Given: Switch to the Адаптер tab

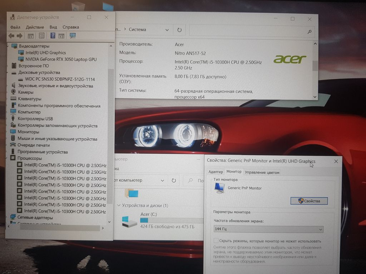Looking at the screenshot, I should click(216, 172).
